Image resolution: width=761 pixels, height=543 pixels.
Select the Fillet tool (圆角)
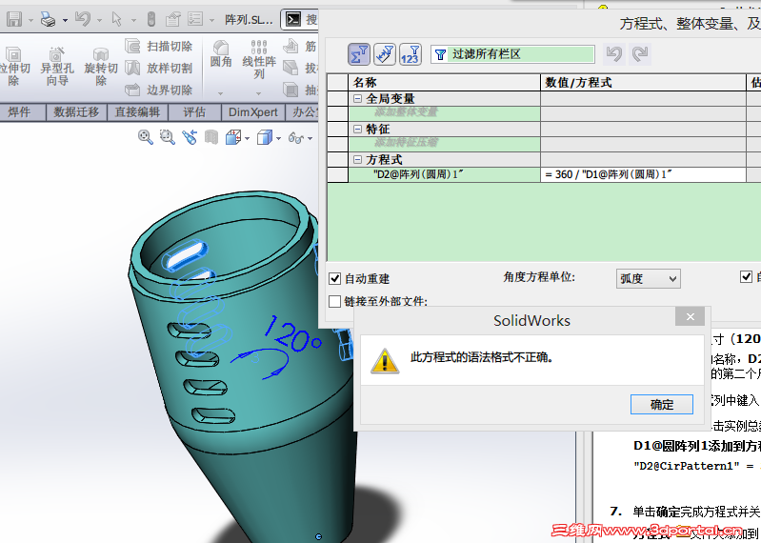pos(221,53)
